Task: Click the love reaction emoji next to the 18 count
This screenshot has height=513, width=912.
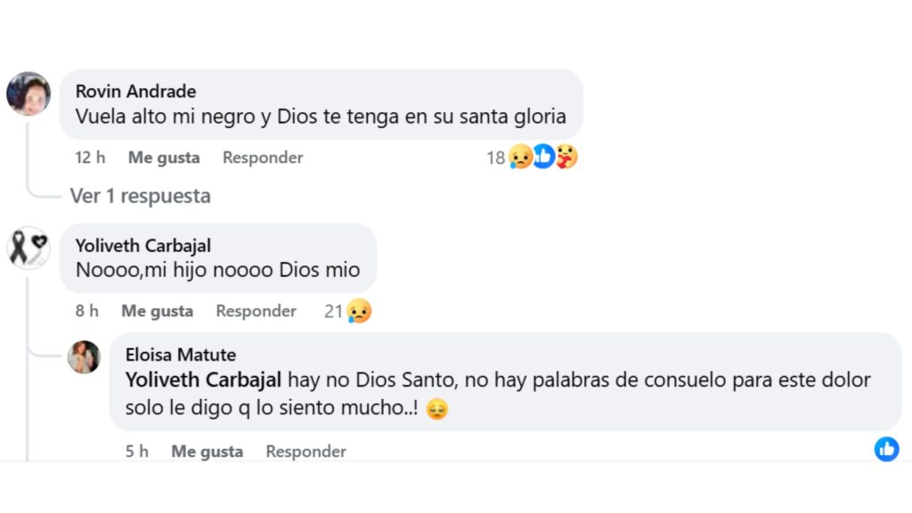Action: coord(565,156)
